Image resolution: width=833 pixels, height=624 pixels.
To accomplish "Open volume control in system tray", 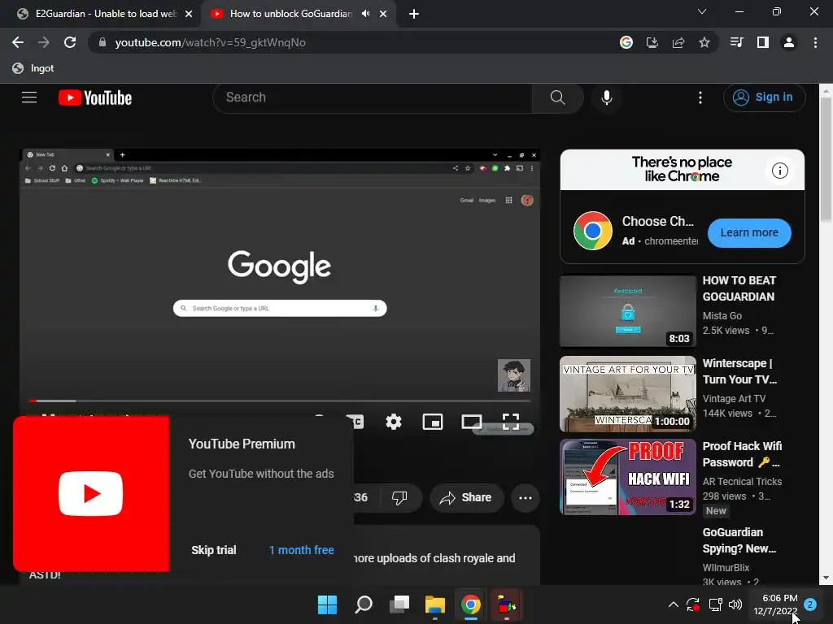I will [x=735, y=604].
